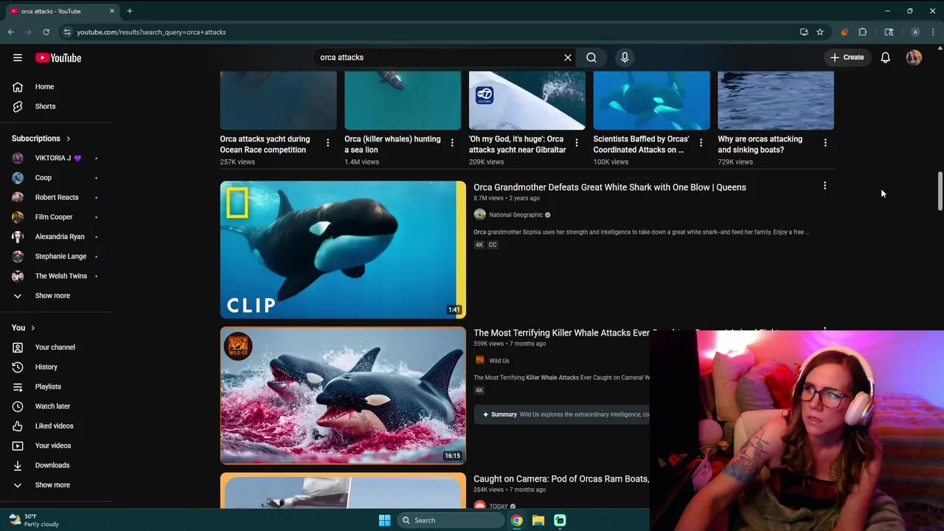The image size is (944, 531).
Task: Click the taskbar Search box
Action: click(x=451, y=520)
